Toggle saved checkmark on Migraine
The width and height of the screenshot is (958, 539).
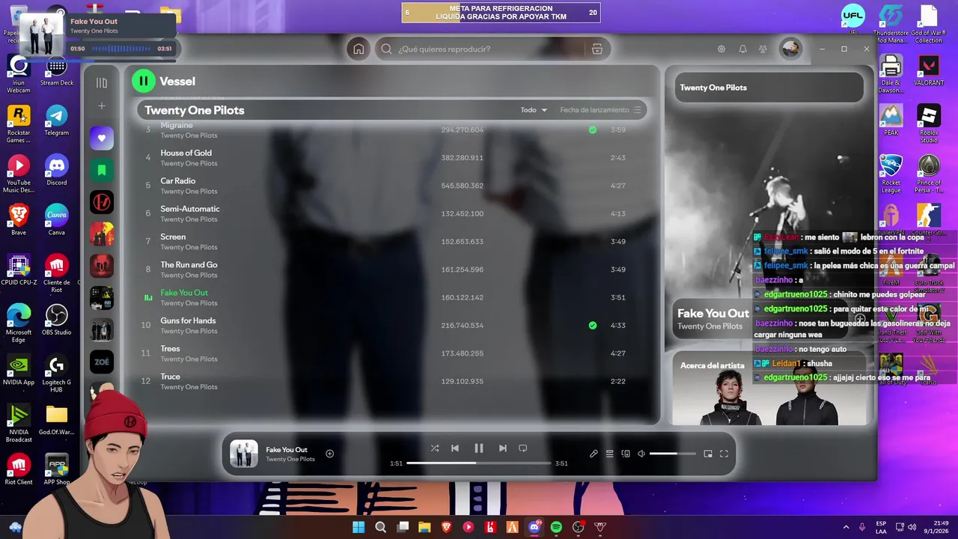pyautogui.click(x=593, y=130)
